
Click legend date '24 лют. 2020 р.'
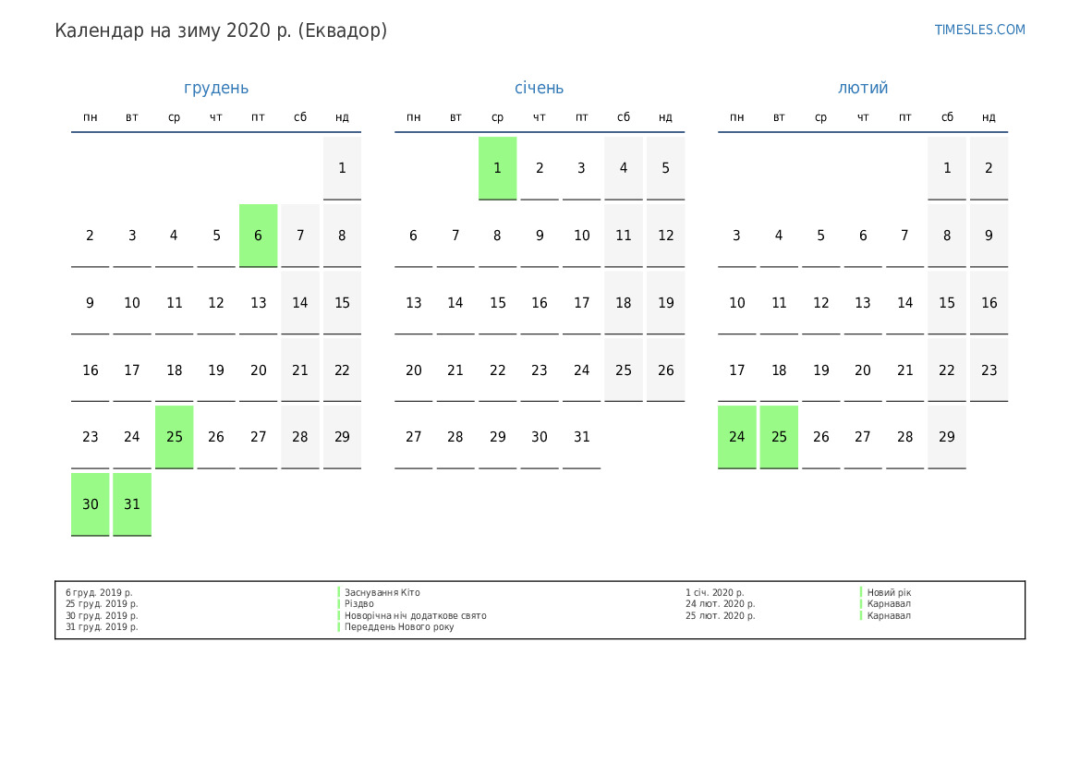pyautogui.click(x=721, y=603)
